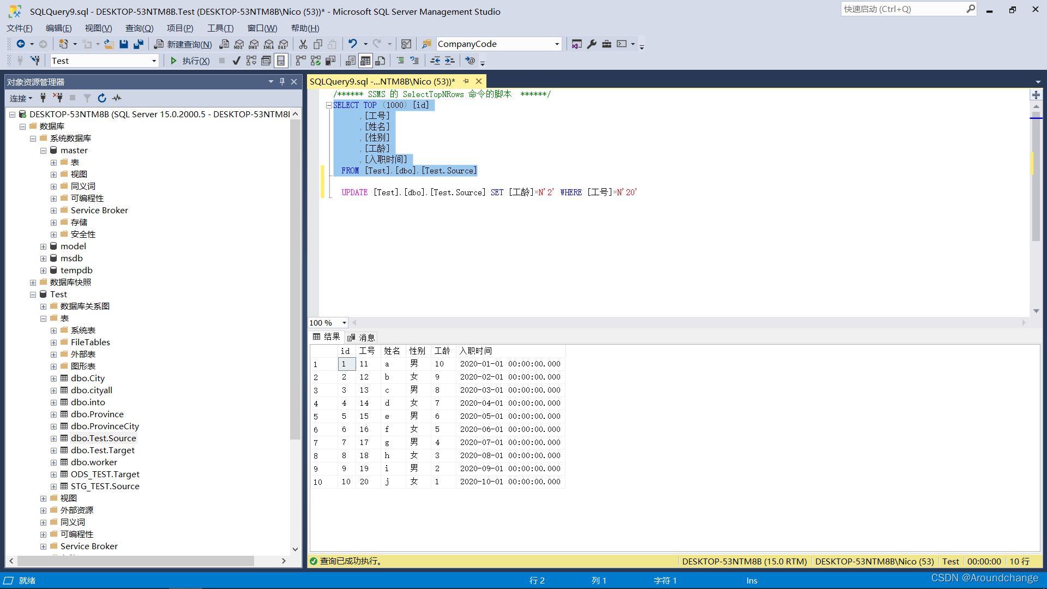Click the Parse query checkmark icon
This screenshot has width=1047, height=589.
(x=236, y=61)
